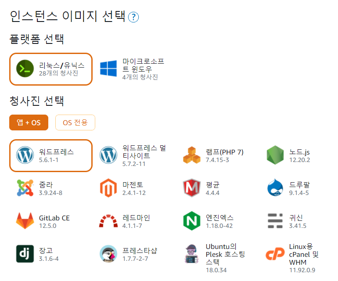This screenshot has width=338, height=281.
Task: Click version 7.4.15-3 text
Action: [x=217, y=160]
